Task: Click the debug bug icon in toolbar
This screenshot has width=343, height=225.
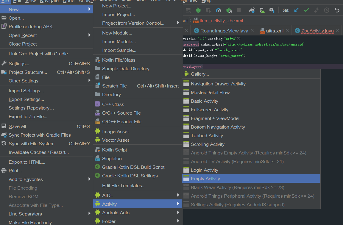Action: (x=198, y=10)
